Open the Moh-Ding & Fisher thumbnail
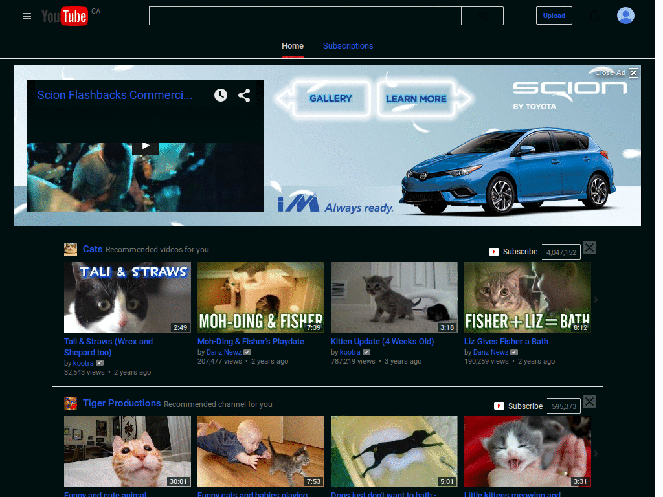663x497 pixels. 261,298
